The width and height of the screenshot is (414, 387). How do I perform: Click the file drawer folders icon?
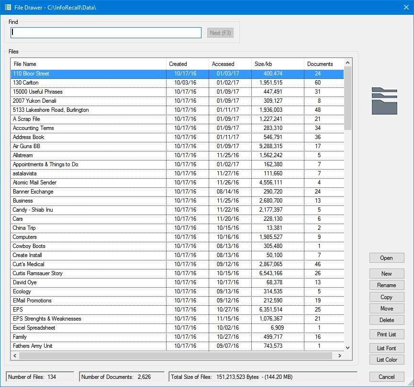pos(384,101)
